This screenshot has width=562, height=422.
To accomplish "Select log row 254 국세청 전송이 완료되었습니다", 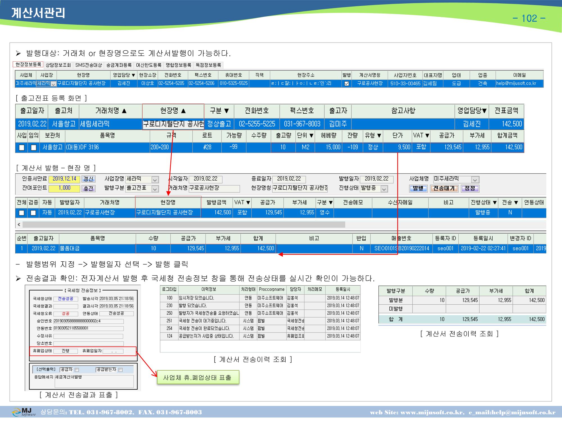I will click(x=260, y=328).
